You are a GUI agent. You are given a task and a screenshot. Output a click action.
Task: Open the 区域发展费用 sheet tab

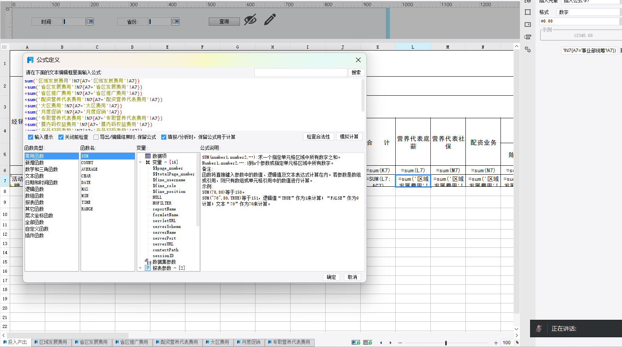pyautogui.click(x=51, y=342)
